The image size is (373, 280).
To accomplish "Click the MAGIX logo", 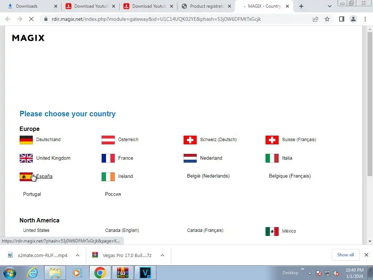I will [28, 38].
